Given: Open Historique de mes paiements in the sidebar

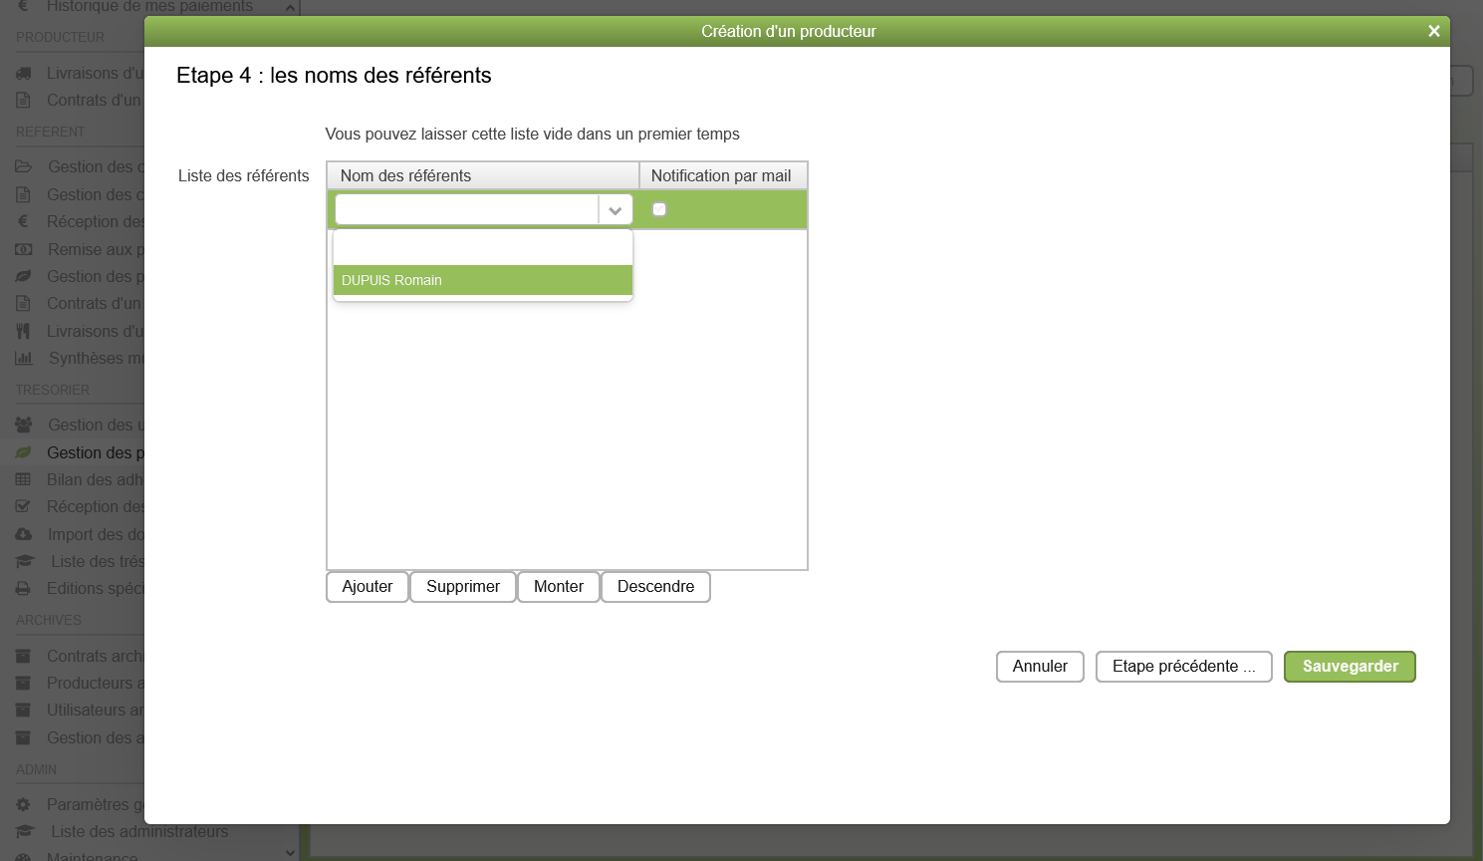Looking at the screenshot, I should coord(149,6).
